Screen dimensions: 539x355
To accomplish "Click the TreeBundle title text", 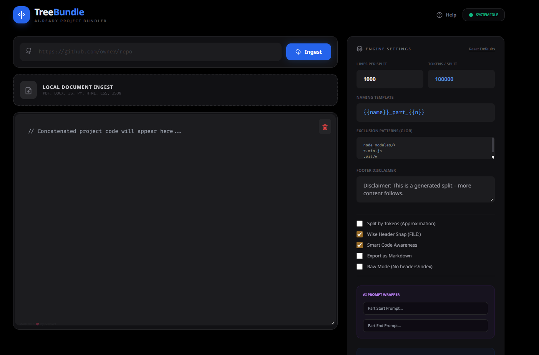I will tap(59, 12).
